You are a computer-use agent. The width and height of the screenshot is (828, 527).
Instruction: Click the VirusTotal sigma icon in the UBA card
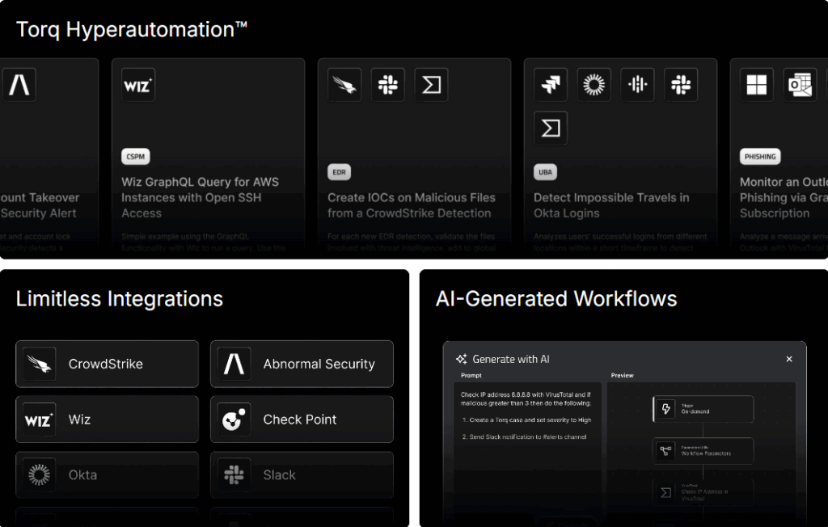(x=550, y=128)
